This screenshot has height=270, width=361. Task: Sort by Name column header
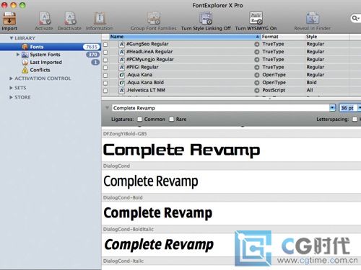click(185, 37)
